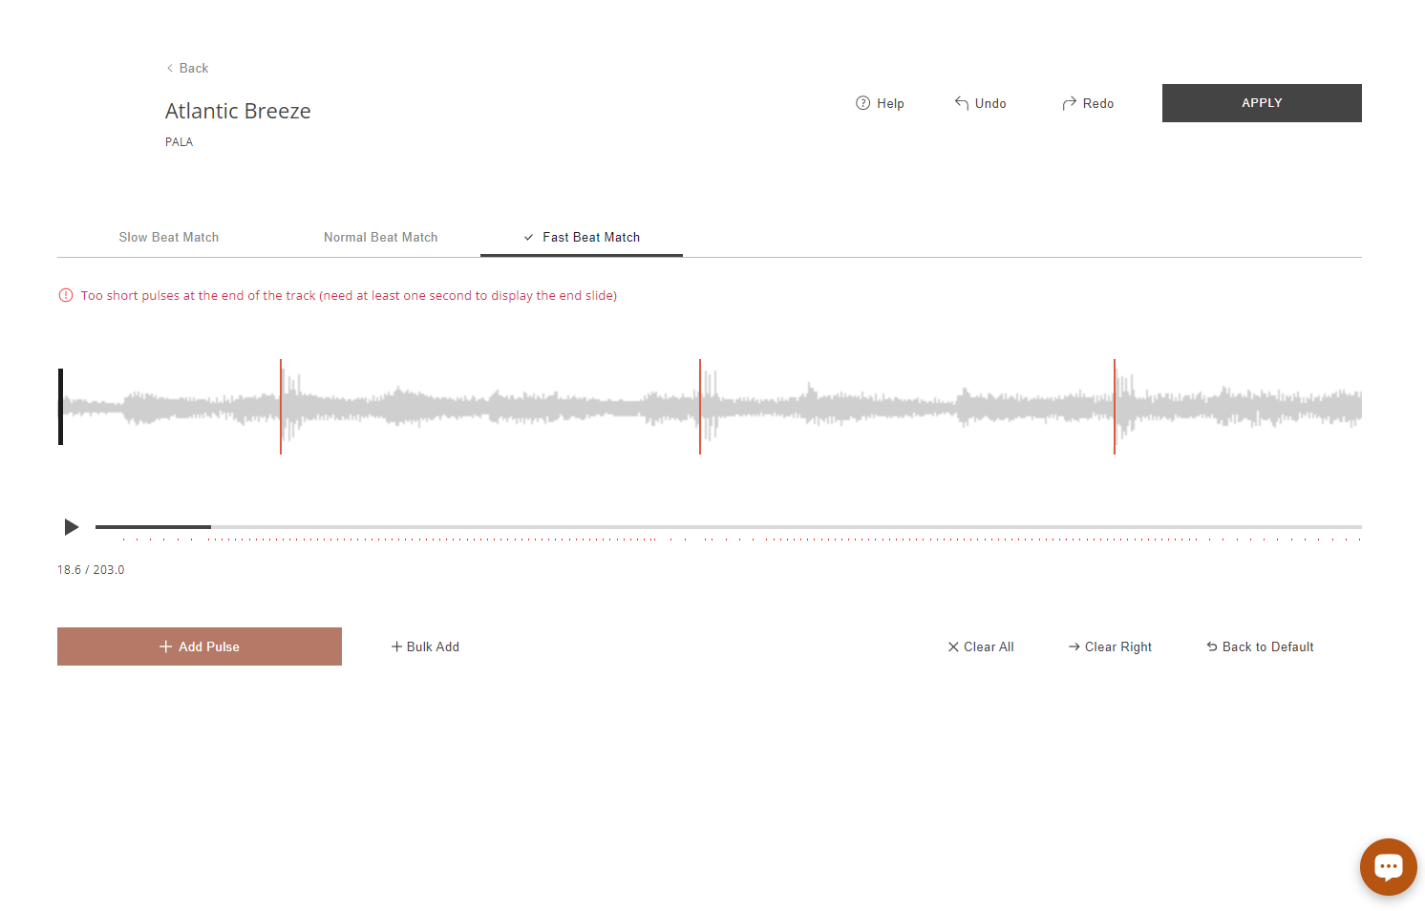Viewport: 1425px width, 911px height.
Task: Switch to Normal Beat Match tab
Action: tap(380, 237)
